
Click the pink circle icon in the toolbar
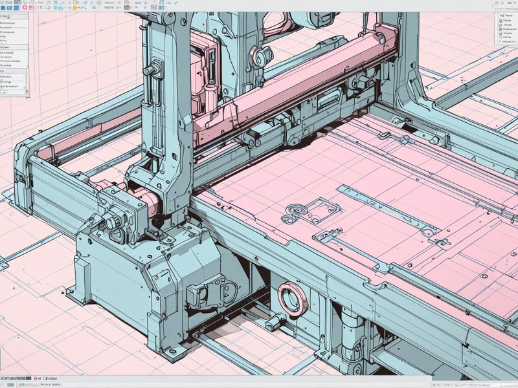pyautogui.click(x=25, y=8)
